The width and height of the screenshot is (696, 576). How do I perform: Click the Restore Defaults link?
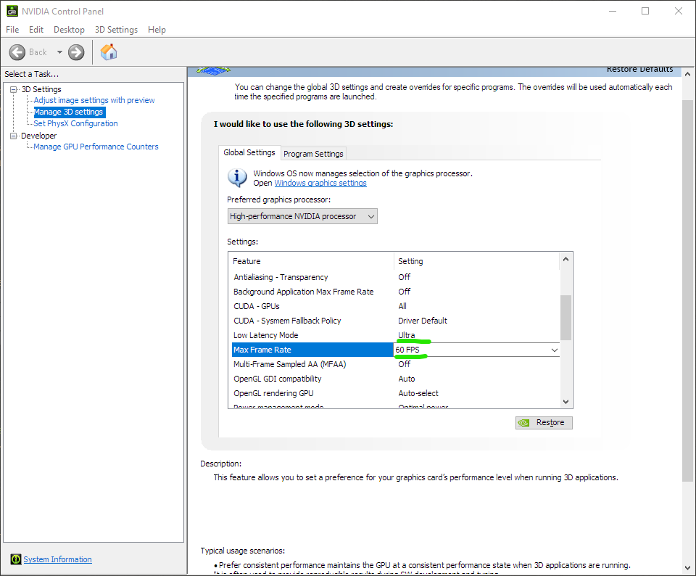click(x=639, y=70)
